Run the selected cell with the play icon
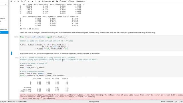The height and width of the screenshot is (103, 183). 29,1
